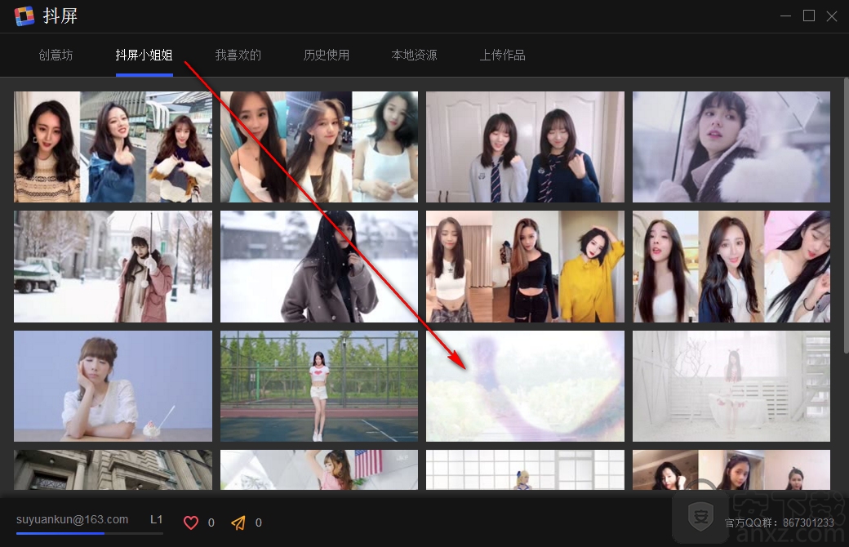Open the girl with umbrella in fur hood
The width and height of the screenshot is (849, 547).
pos(731,147)
